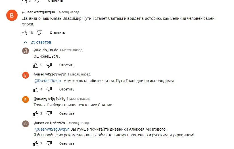
Task: Click "Ответить" under the main comment
Action: (57, 33)
